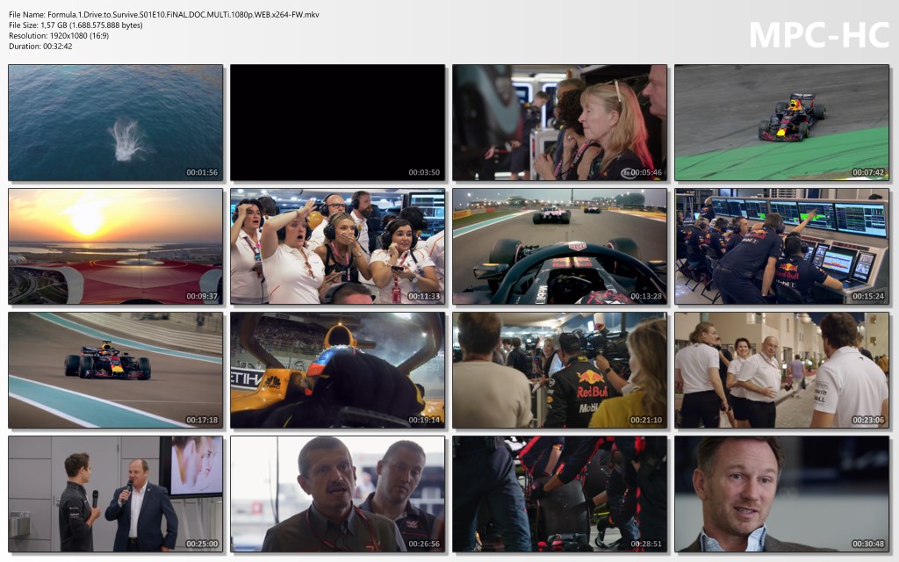Select the black frame thumbnail at 00:03:50
The height and width of the screenshot is (562, 899).
point(337,122)
